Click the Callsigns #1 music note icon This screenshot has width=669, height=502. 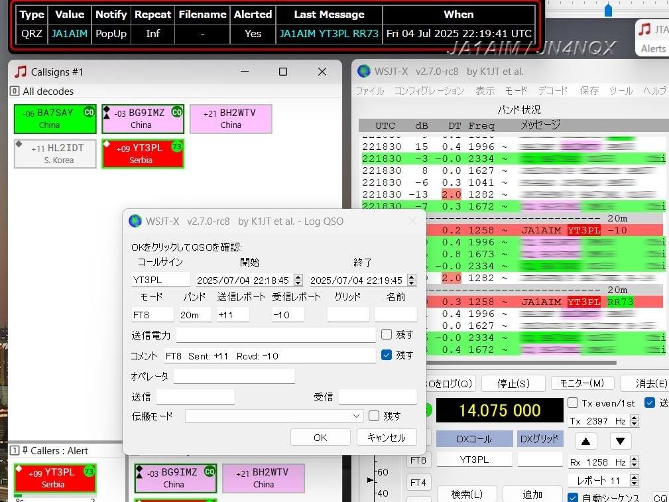pos(21,72)
